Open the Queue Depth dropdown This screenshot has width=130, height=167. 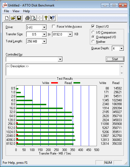[121, 49]
